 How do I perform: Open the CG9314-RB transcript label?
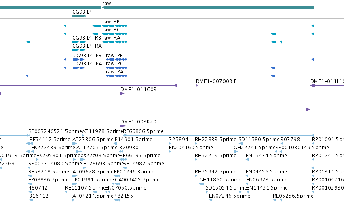87,38
